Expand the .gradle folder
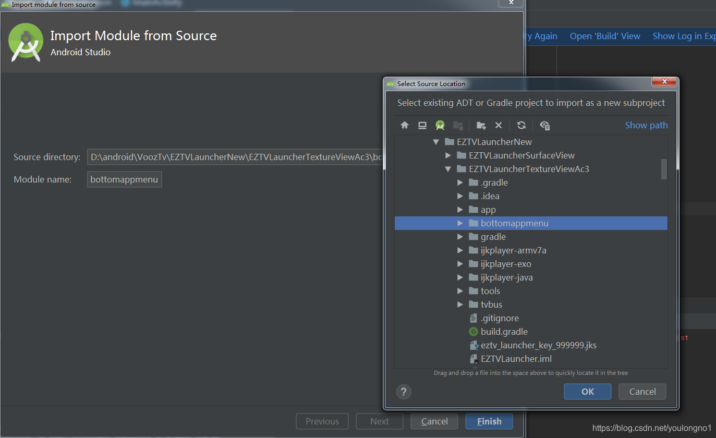 (x=460, y=182)
